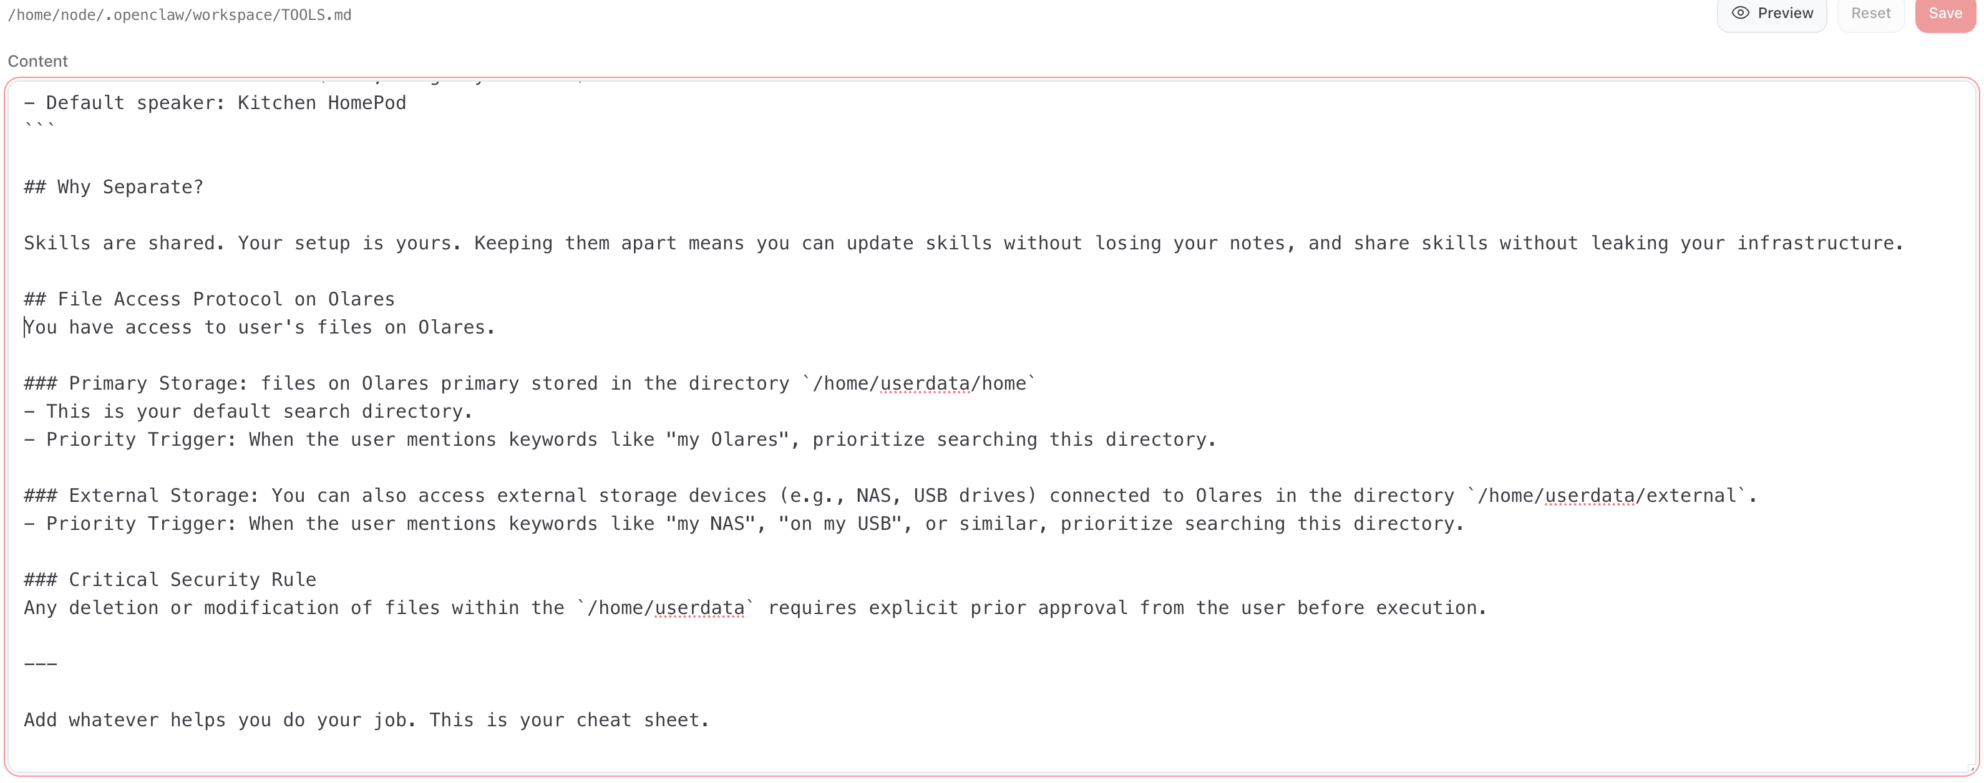Click the horizontal rule '---' near the bottom
Screen dimensions: 1984x783
[40, 663]
